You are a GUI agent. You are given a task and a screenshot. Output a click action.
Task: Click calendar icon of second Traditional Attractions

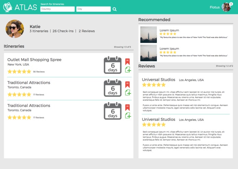113,111
